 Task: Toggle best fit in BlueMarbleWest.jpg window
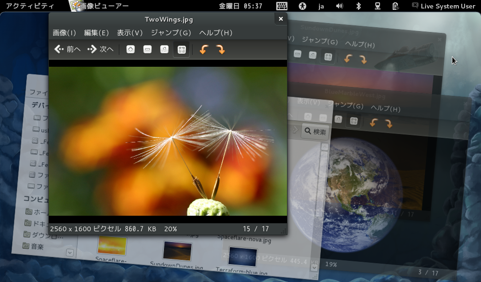[x=354, y=121]
